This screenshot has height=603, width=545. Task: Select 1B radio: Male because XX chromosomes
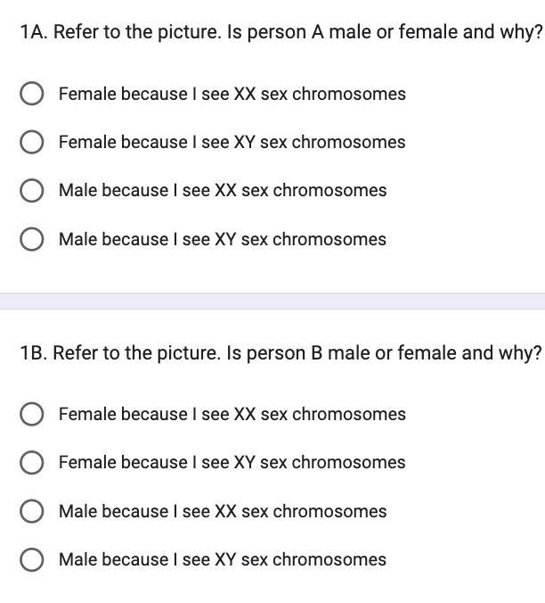(x=32, y=511)
